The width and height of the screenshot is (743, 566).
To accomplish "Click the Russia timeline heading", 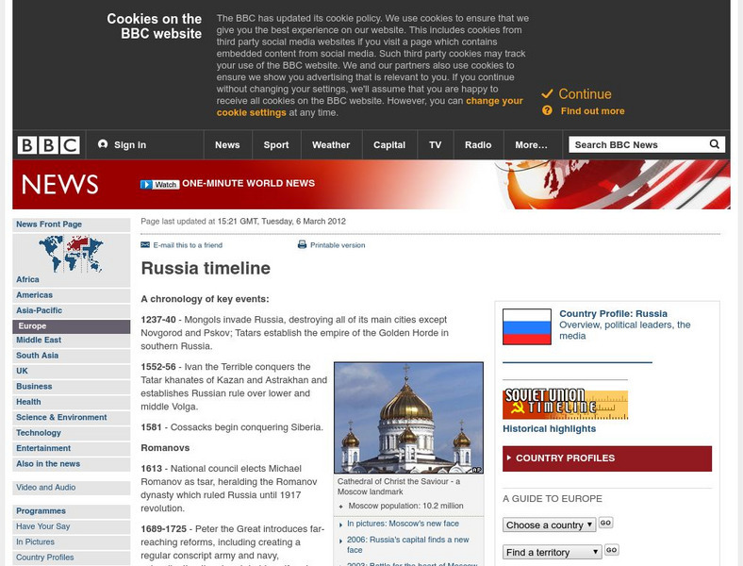I will pos(206,268).
